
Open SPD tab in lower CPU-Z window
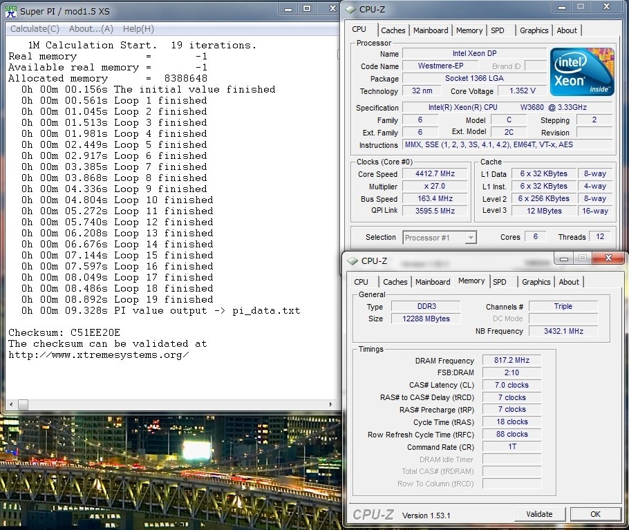coord(500,282)
